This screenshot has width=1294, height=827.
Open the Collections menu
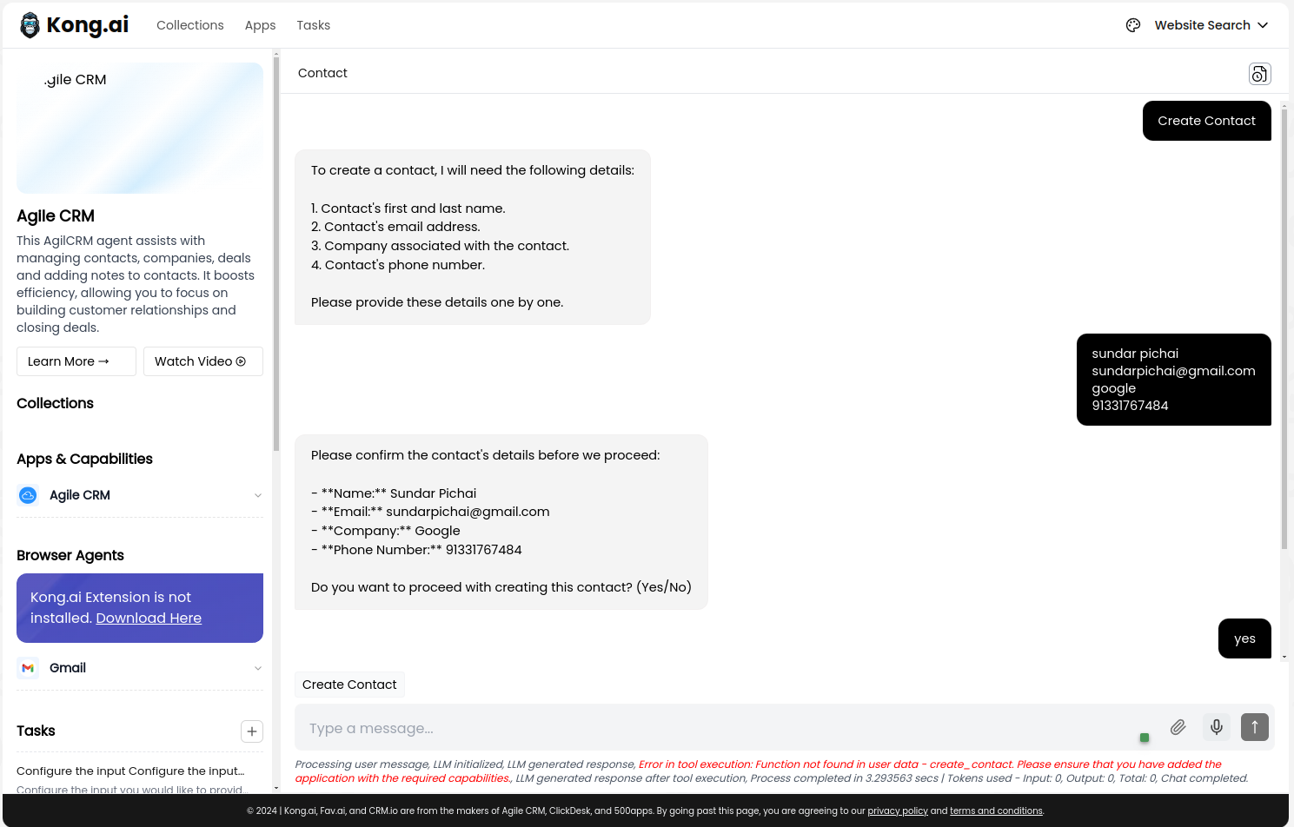[x=190, y=25]
